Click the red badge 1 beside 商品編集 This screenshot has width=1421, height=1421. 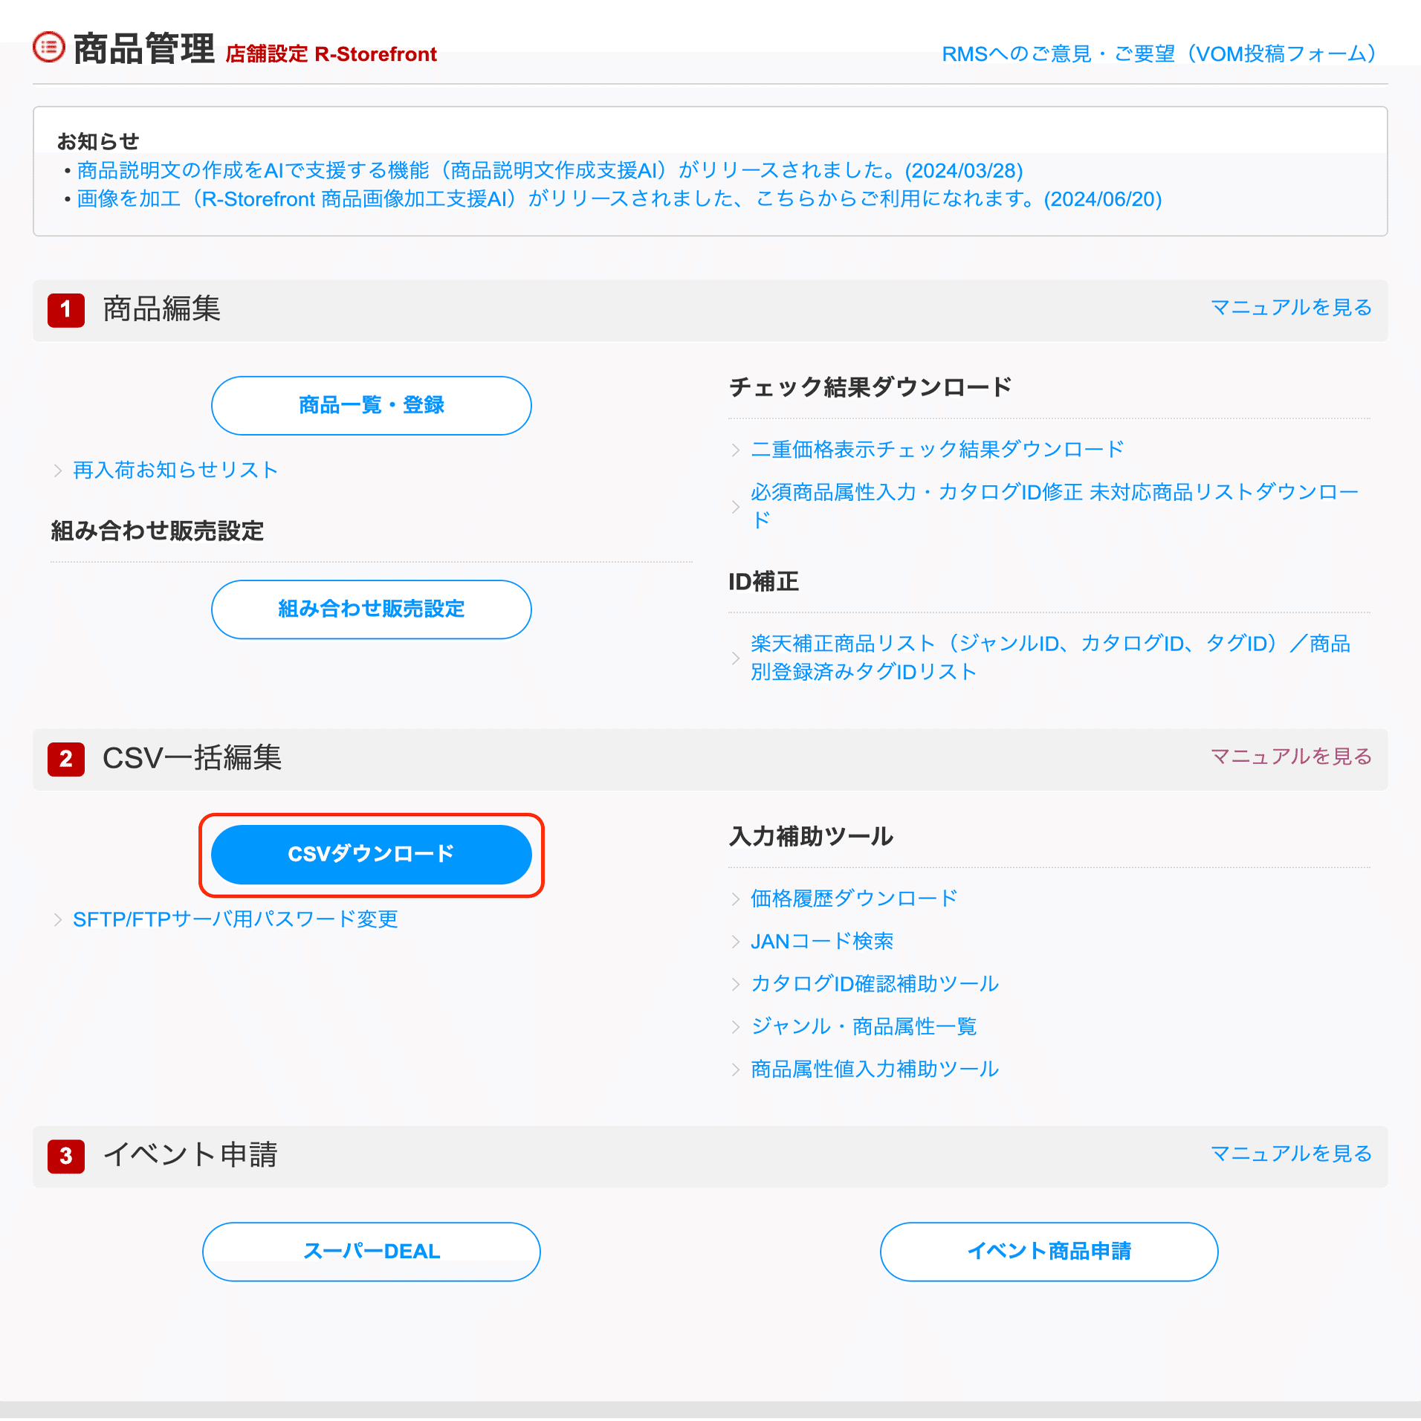click(x=65, y=310)
